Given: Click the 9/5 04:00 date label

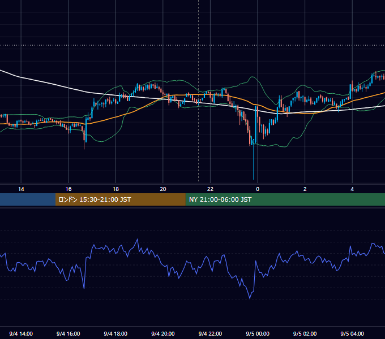Looking at the screenshot, I should click(x=352, y=333).
